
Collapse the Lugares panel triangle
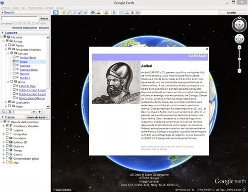(2, 33)
